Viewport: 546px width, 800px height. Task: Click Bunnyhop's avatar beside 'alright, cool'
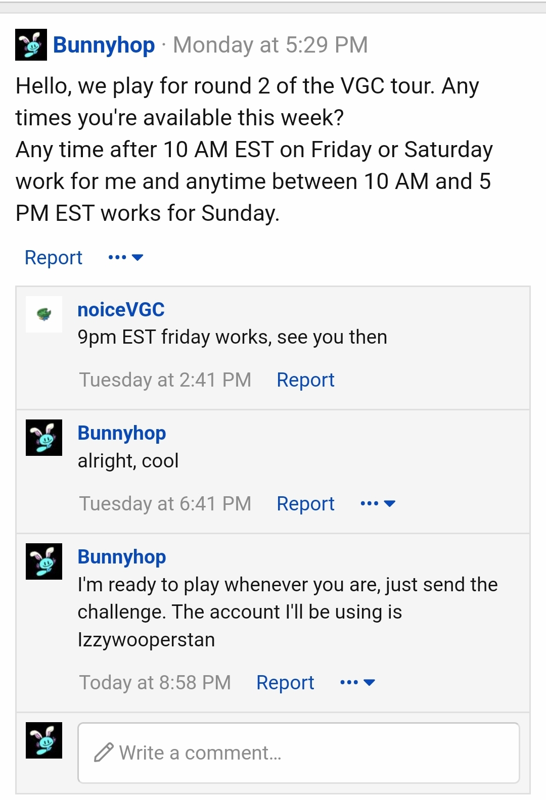(x=44, y=438)
